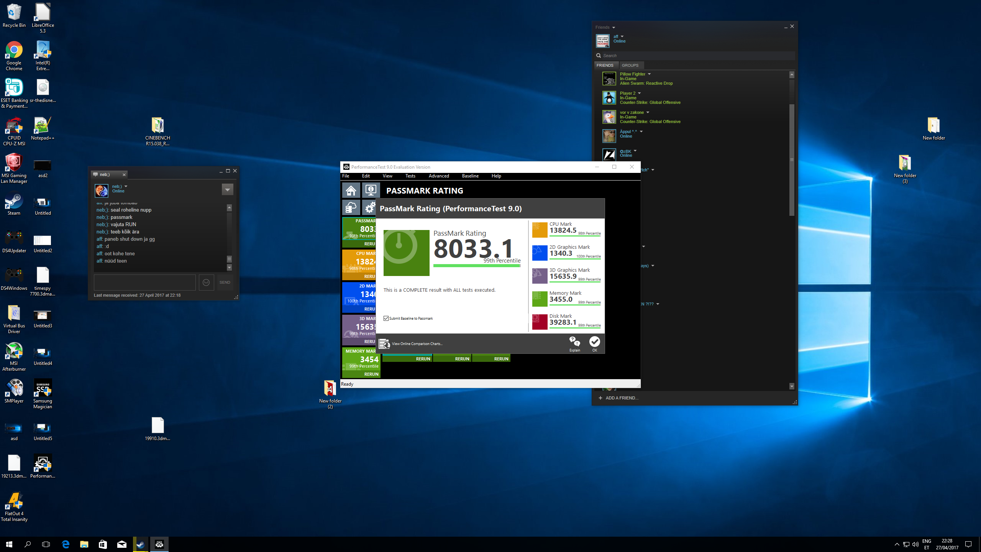The image size is (981, 552).
Task: Select the Samsung Magician desktop icon
Action: [x=43, y=394]
